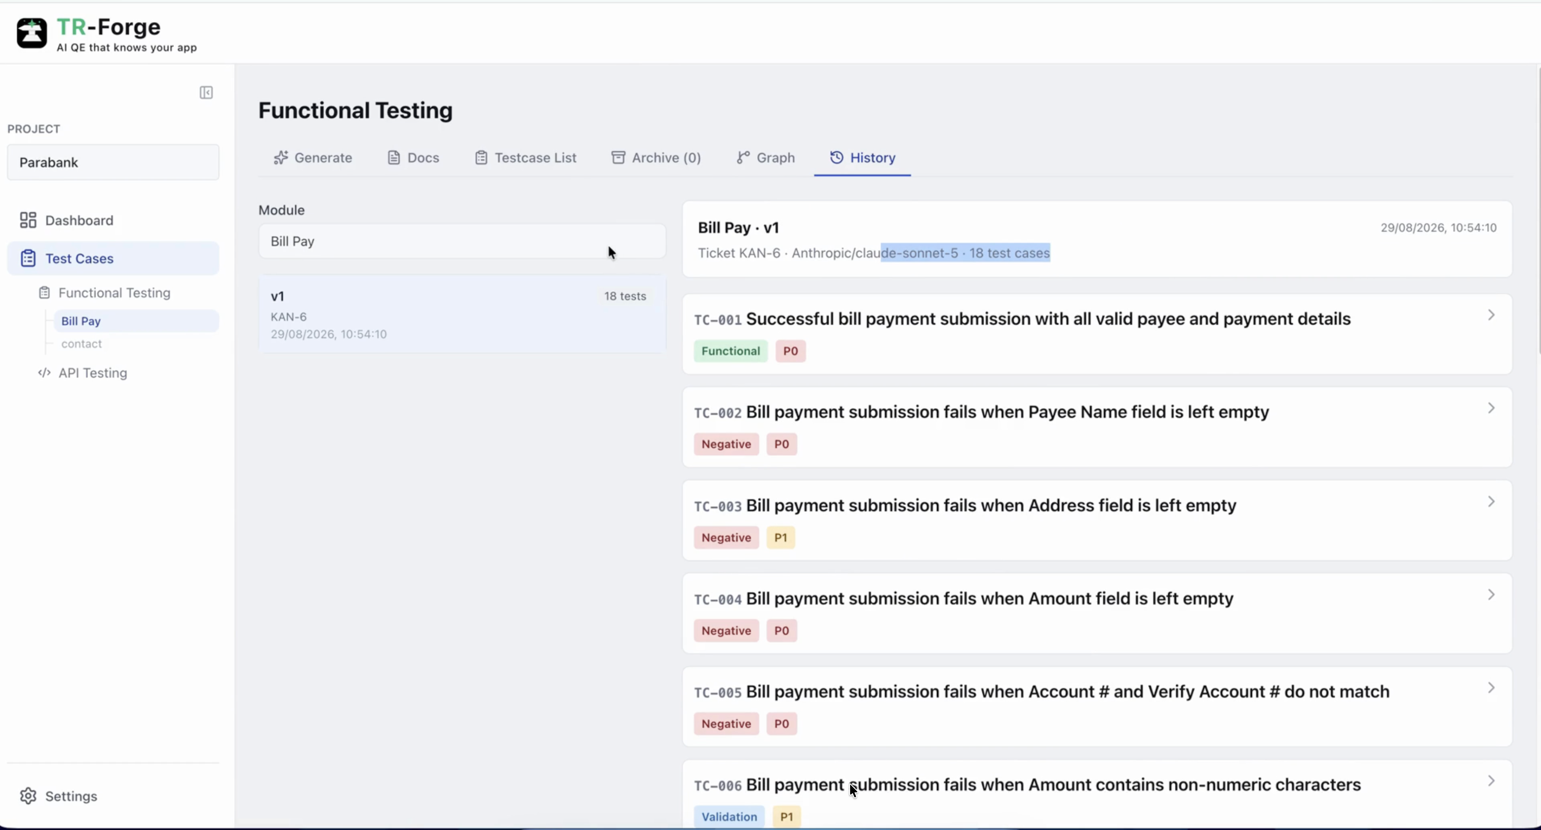This screenshot has width=1541, height=830.
Task: Select the History tab
Action: (863, 157)
